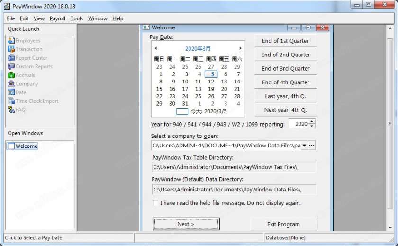Click the Tax Table Directory path field
398x246 pixels.
[x=234, y=167]
